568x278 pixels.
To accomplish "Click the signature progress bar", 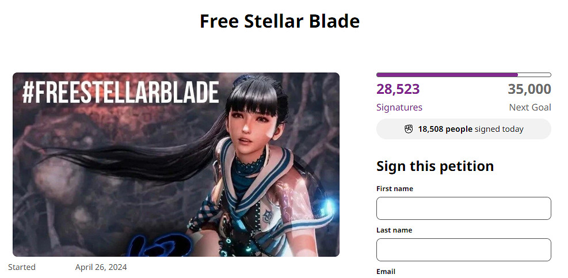I will (463, 75).
